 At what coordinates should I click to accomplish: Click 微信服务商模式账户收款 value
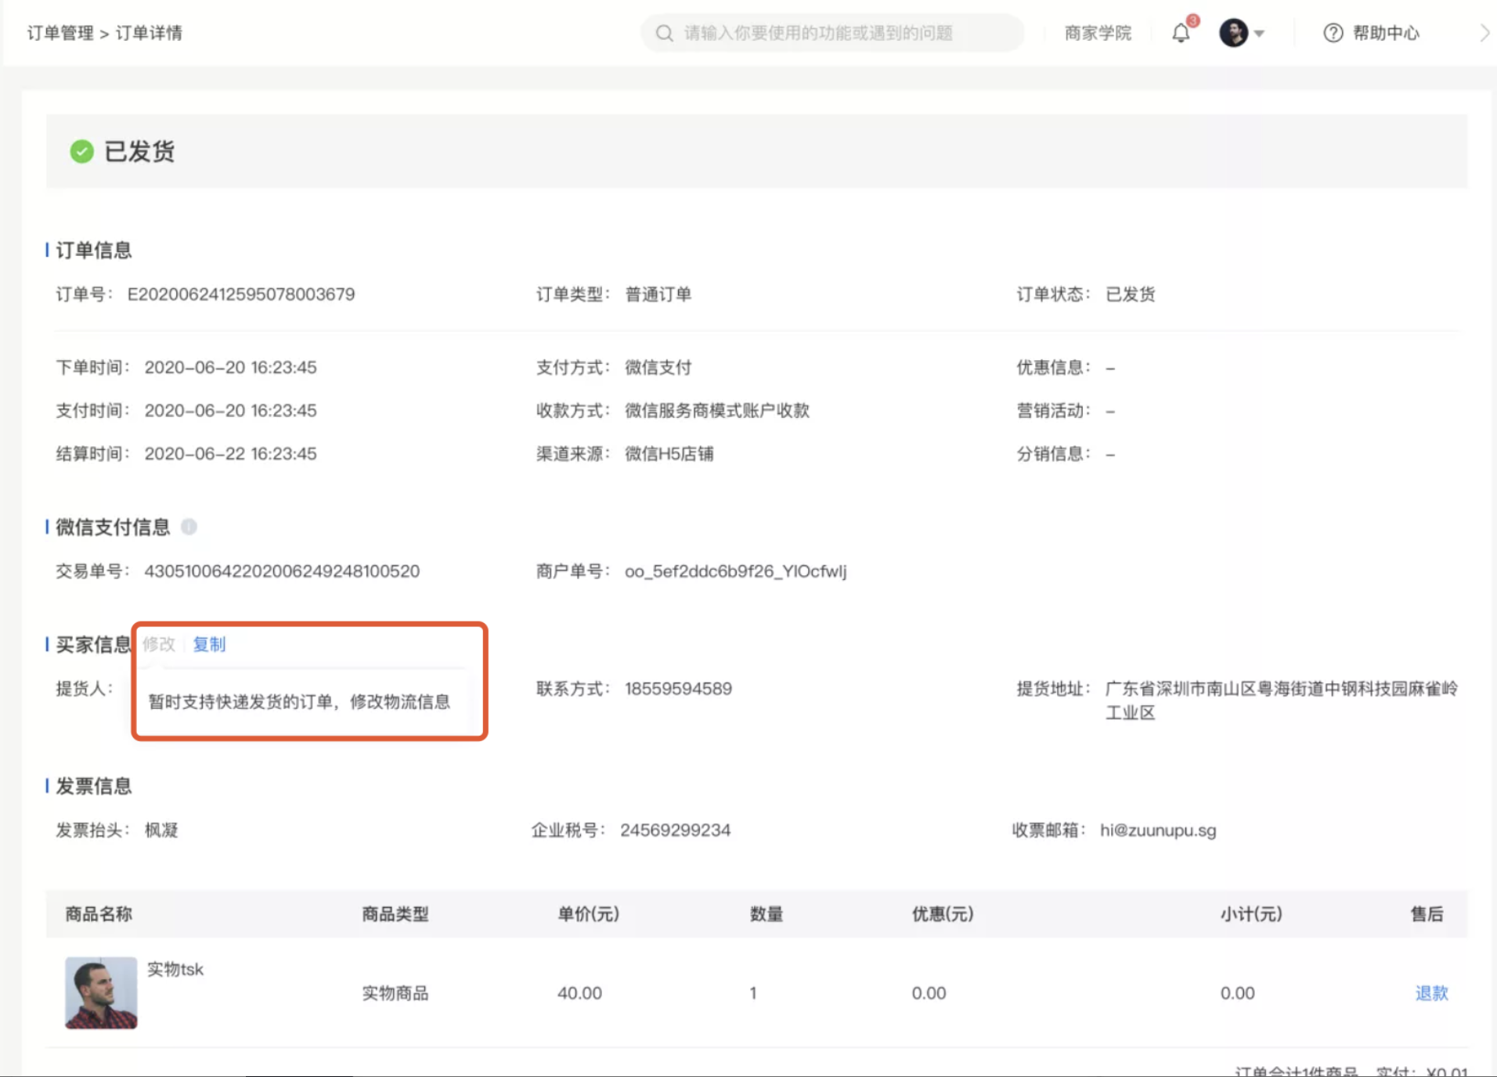[x=716, y=411]
